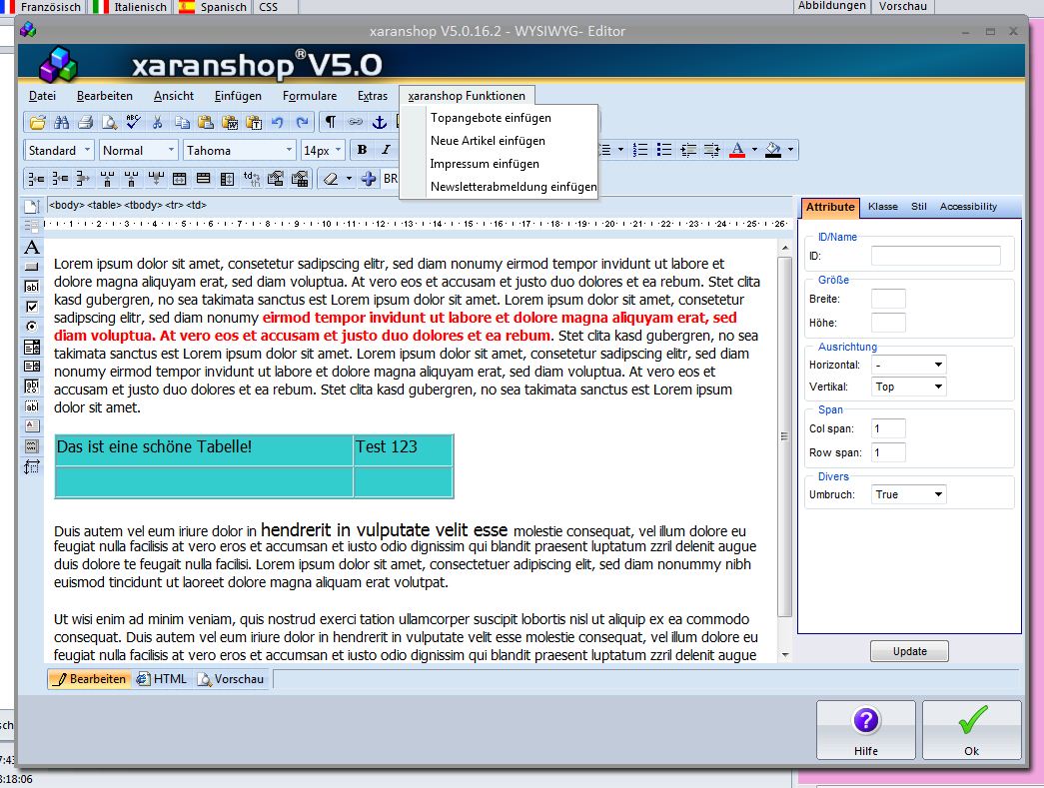The image size is (1044, 788).
Task: Click the td/th cell toggle icon
Action: click(x=251, y=179)
